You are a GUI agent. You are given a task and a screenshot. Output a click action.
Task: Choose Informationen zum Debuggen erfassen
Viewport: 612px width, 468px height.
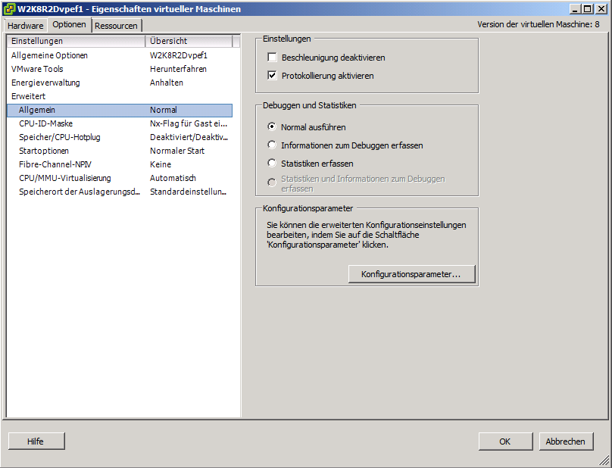click(x=272, y=145)
